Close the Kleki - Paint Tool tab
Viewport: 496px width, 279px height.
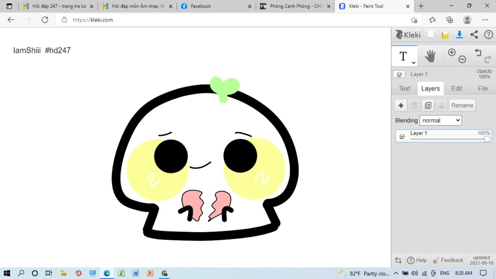[408, 6]
